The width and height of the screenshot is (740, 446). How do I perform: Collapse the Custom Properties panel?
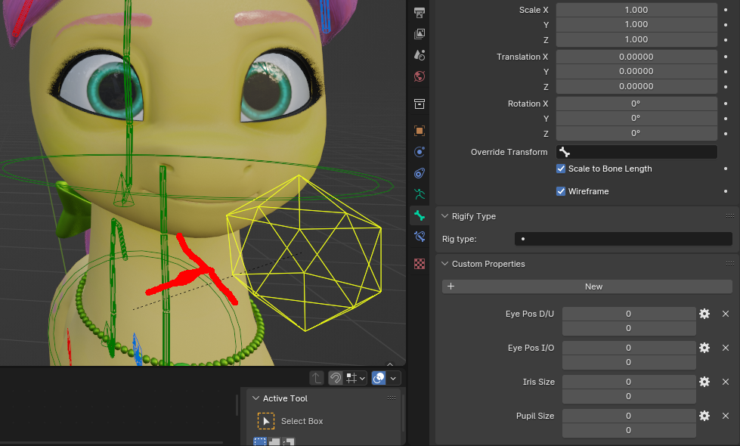[x=444, y=264]
